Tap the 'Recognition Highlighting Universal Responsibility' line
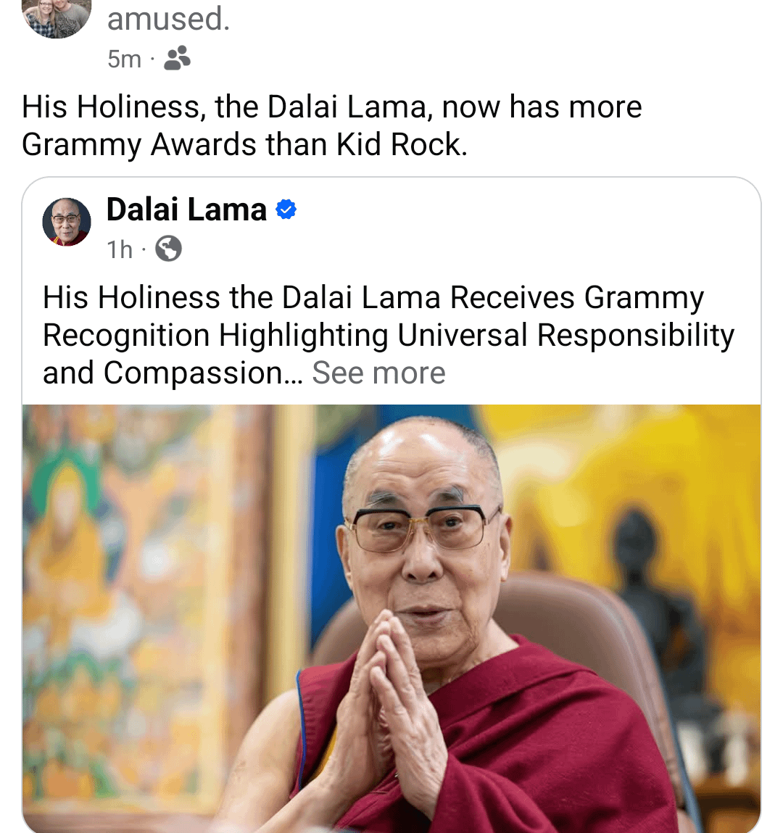 point(389,335)
